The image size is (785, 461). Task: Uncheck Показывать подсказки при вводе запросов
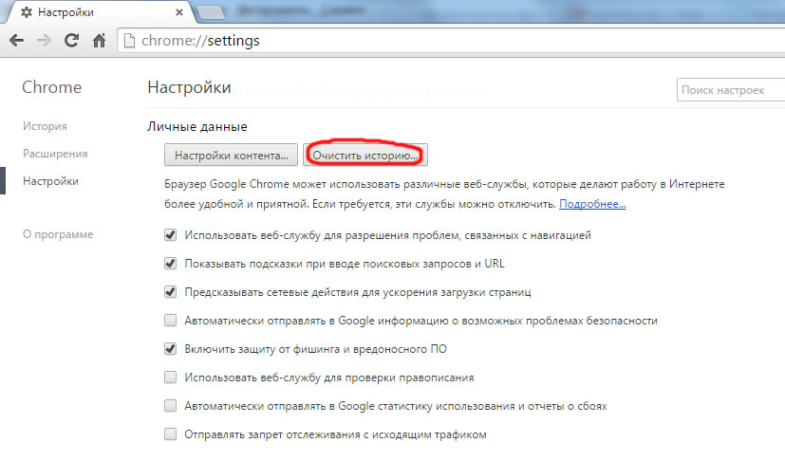click(170, 264)
